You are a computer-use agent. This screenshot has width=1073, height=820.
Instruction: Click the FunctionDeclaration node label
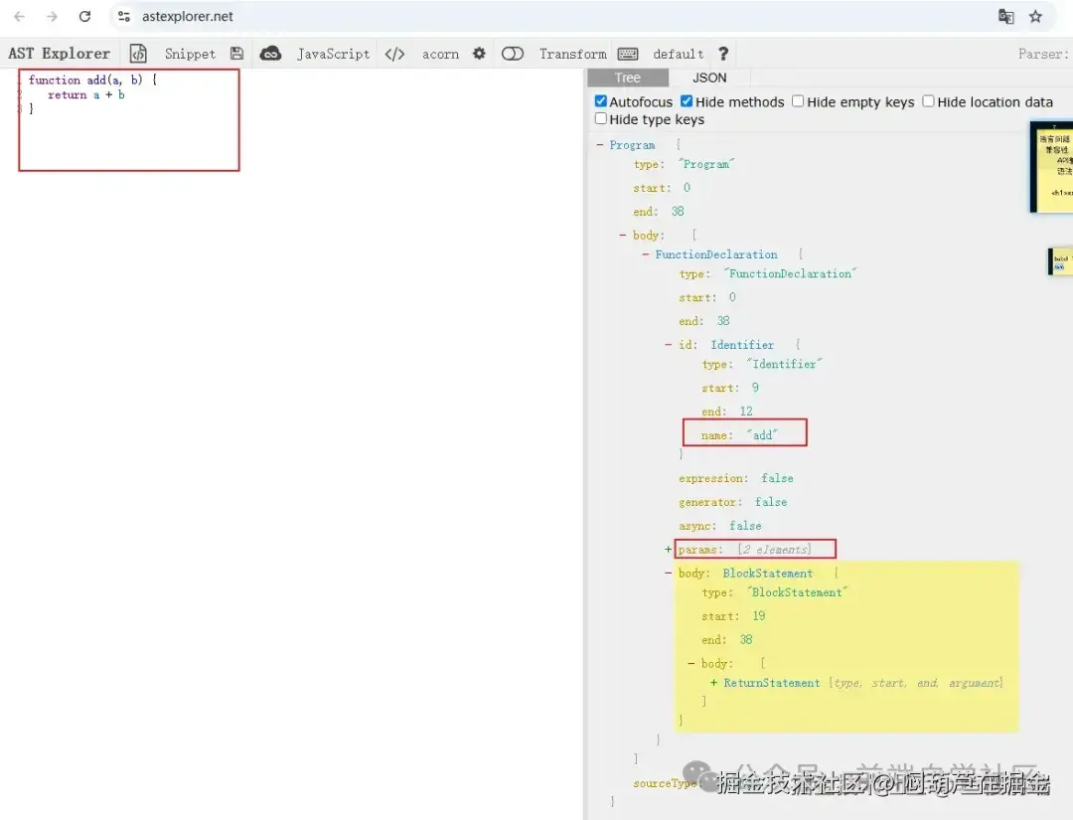(715, 254)
